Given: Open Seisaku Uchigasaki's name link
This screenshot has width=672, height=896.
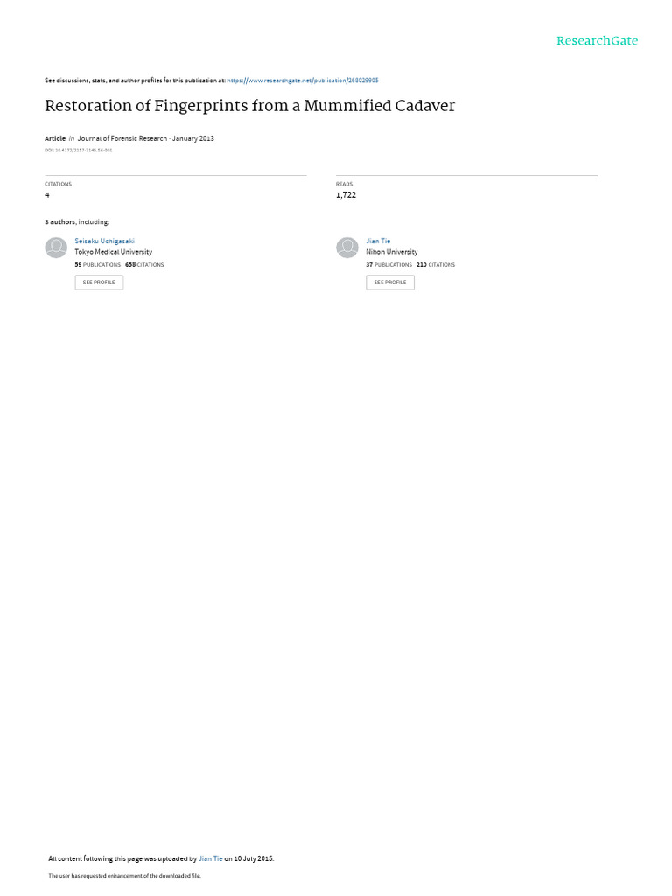Looking at the screenshot, I should click(105, 241).
